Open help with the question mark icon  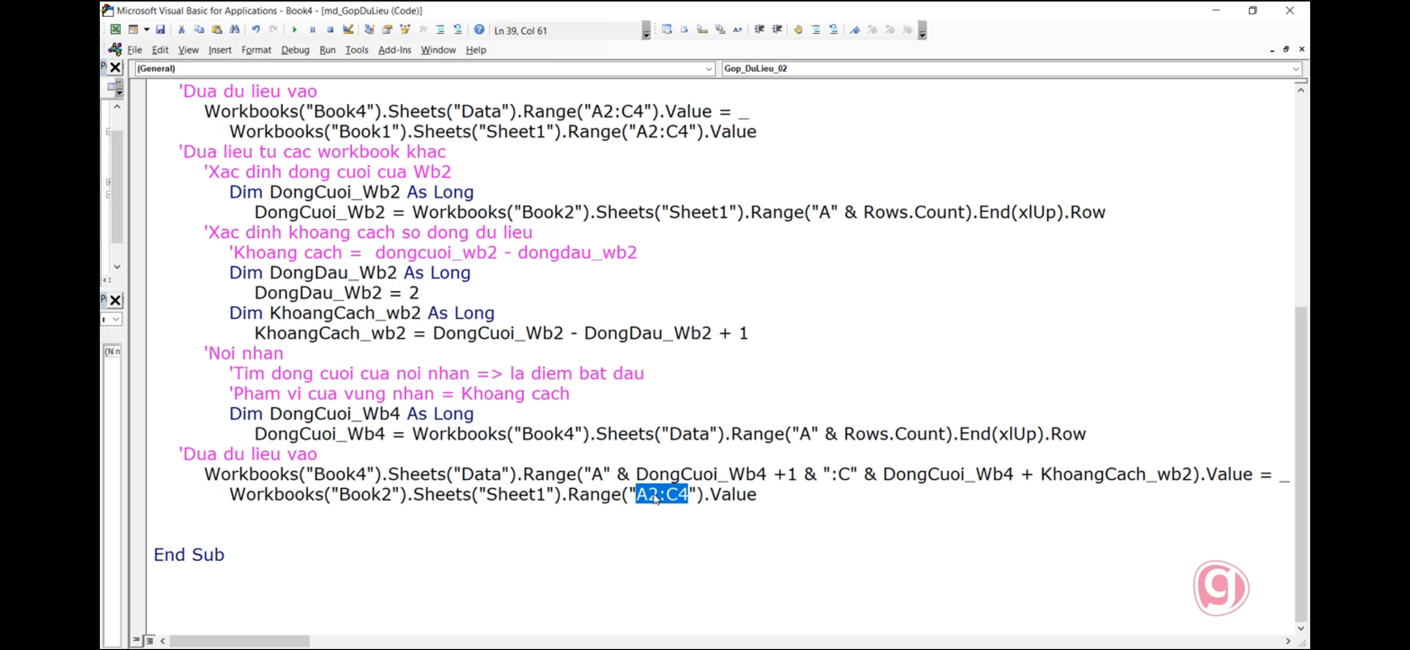click(x=479, y=30)
